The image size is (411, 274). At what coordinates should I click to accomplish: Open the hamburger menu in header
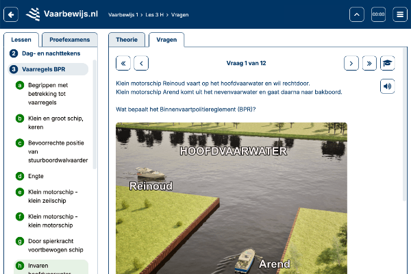[400, 14]
